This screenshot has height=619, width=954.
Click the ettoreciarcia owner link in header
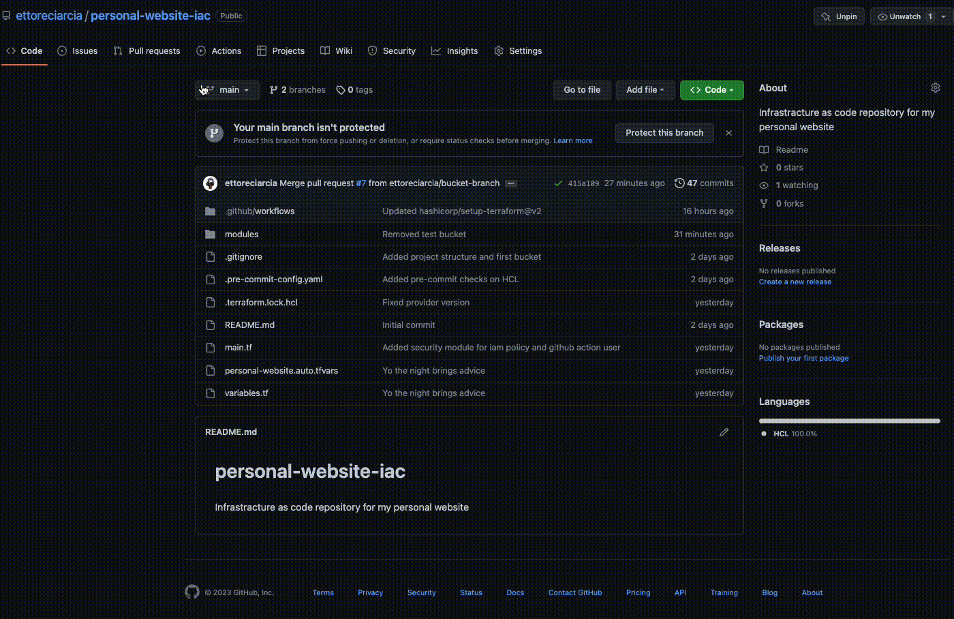point(49,16)
